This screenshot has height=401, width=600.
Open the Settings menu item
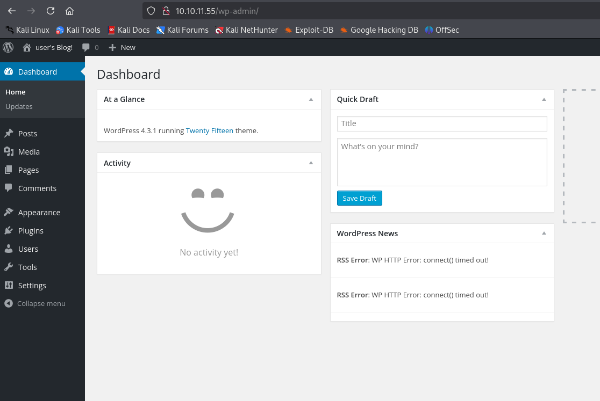pos(32,286)
